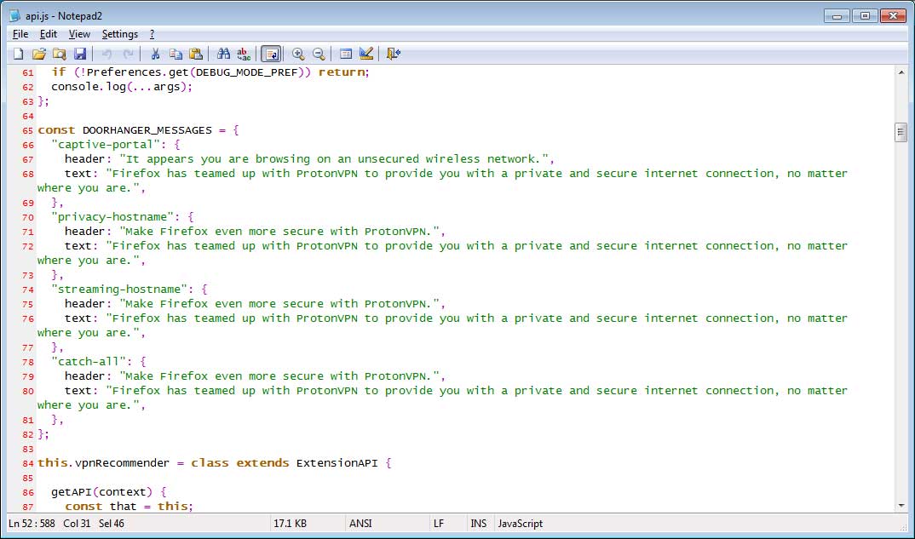This screenshot has width=915, height=539.
Task: Click getAPI(context) on line 86
Action: tap(102, 492)
